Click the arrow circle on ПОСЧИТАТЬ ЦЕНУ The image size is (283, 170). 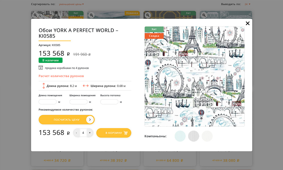pyautogui.click(x=90, y=120)
